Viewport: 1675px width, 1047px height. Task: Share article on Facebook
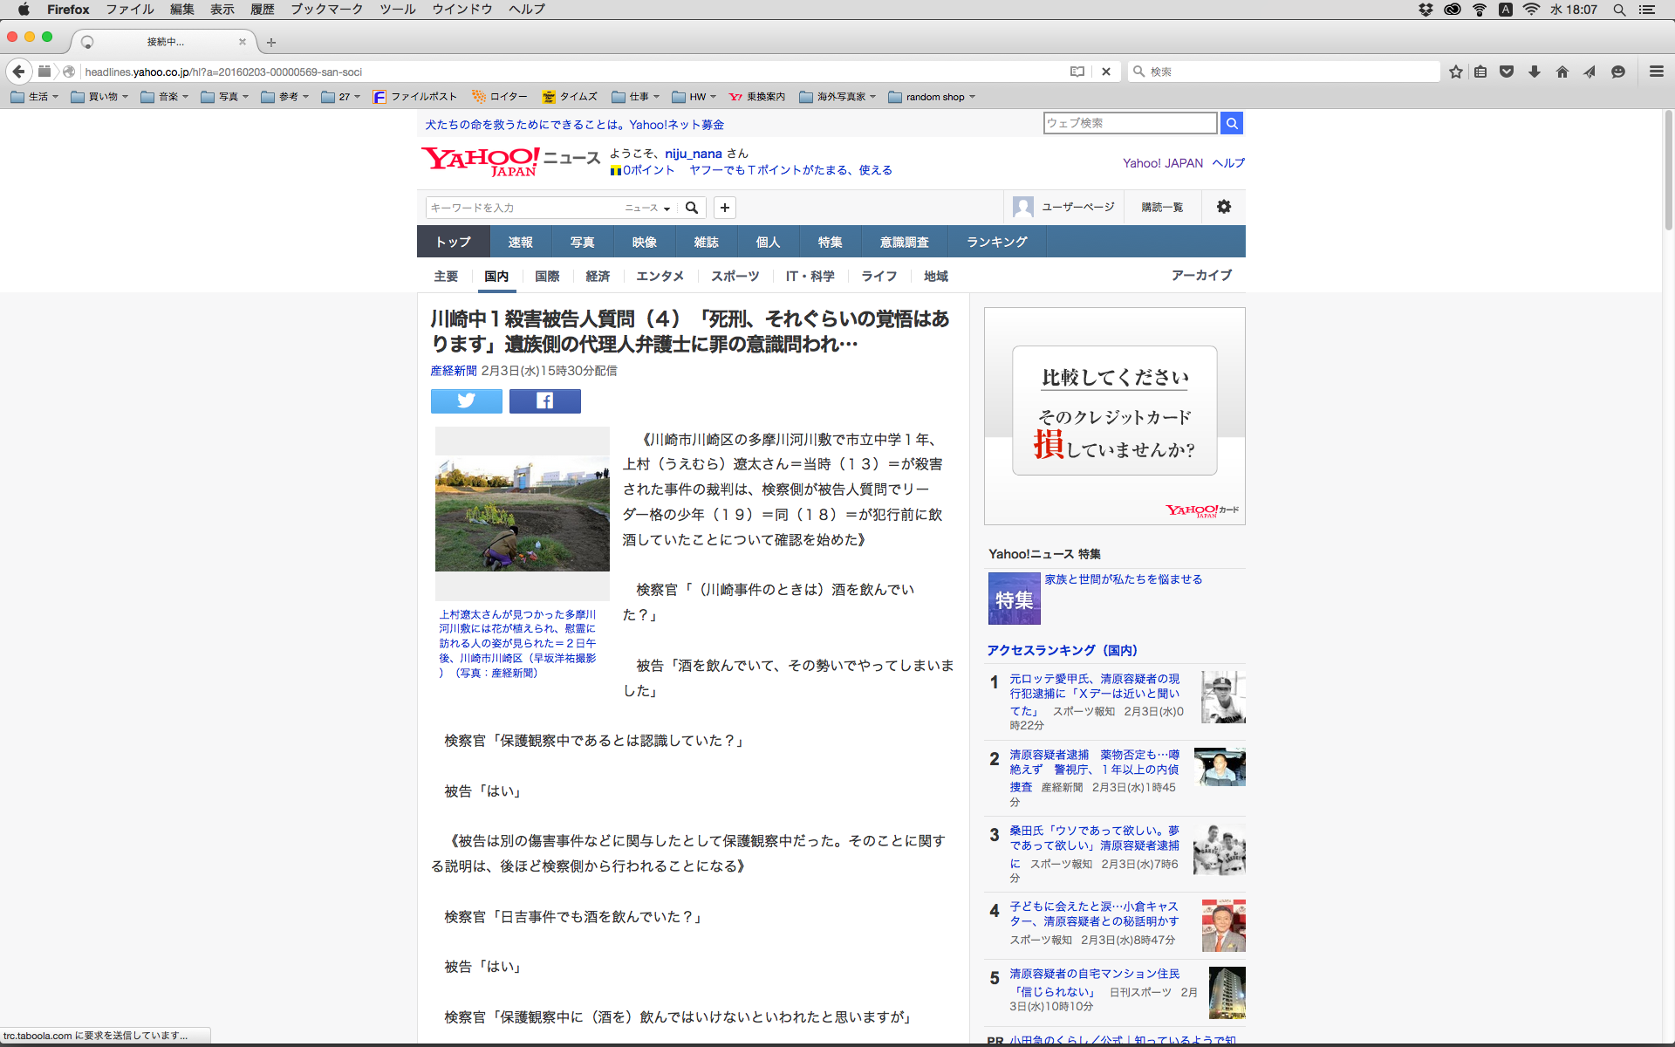pyautogui.click(x=544, y=400)
